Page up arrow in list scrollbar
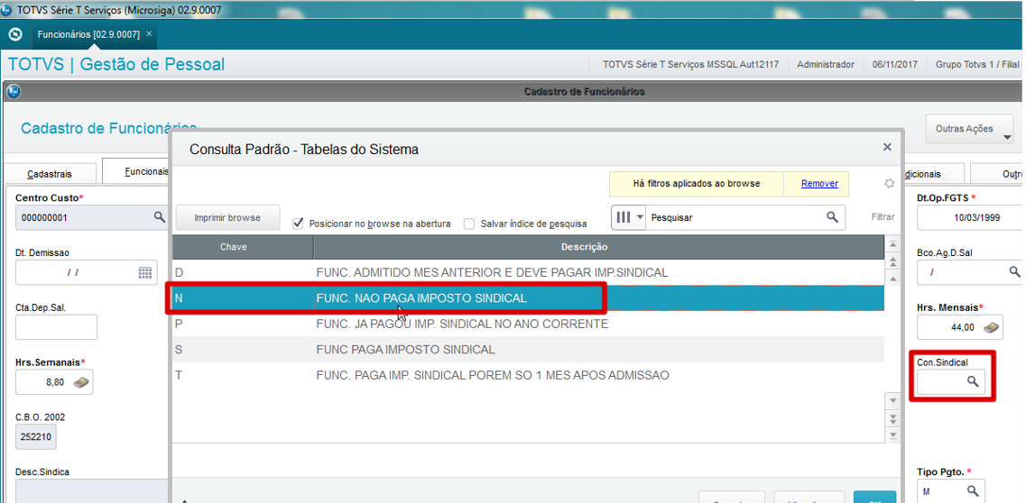This screenshot has height=503, width=1026. tap(892, 262)
